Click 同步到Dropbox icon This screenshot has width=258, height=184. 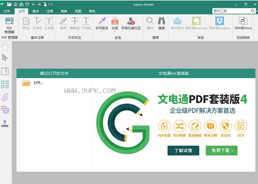(x=220, y=21)
